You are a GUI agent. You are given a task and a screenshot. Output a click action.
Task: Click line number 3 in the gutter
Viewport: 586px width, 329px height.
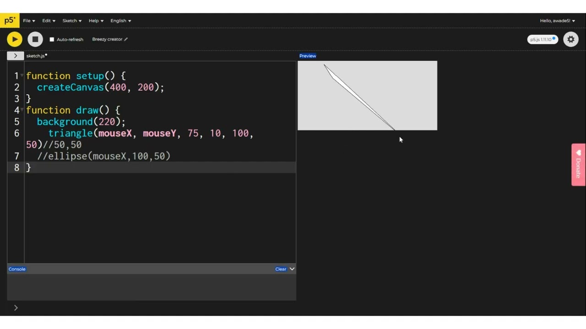(x=16, y=98)
